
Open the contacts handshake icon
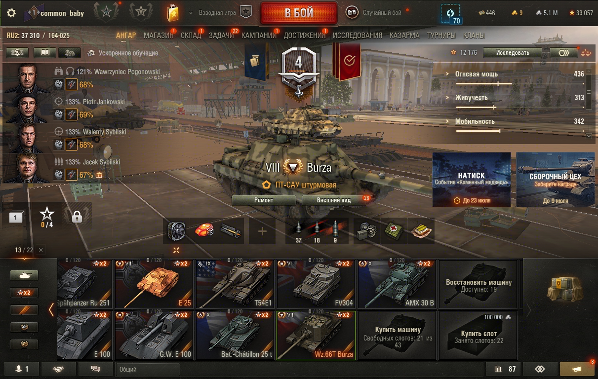coord(59,369)
